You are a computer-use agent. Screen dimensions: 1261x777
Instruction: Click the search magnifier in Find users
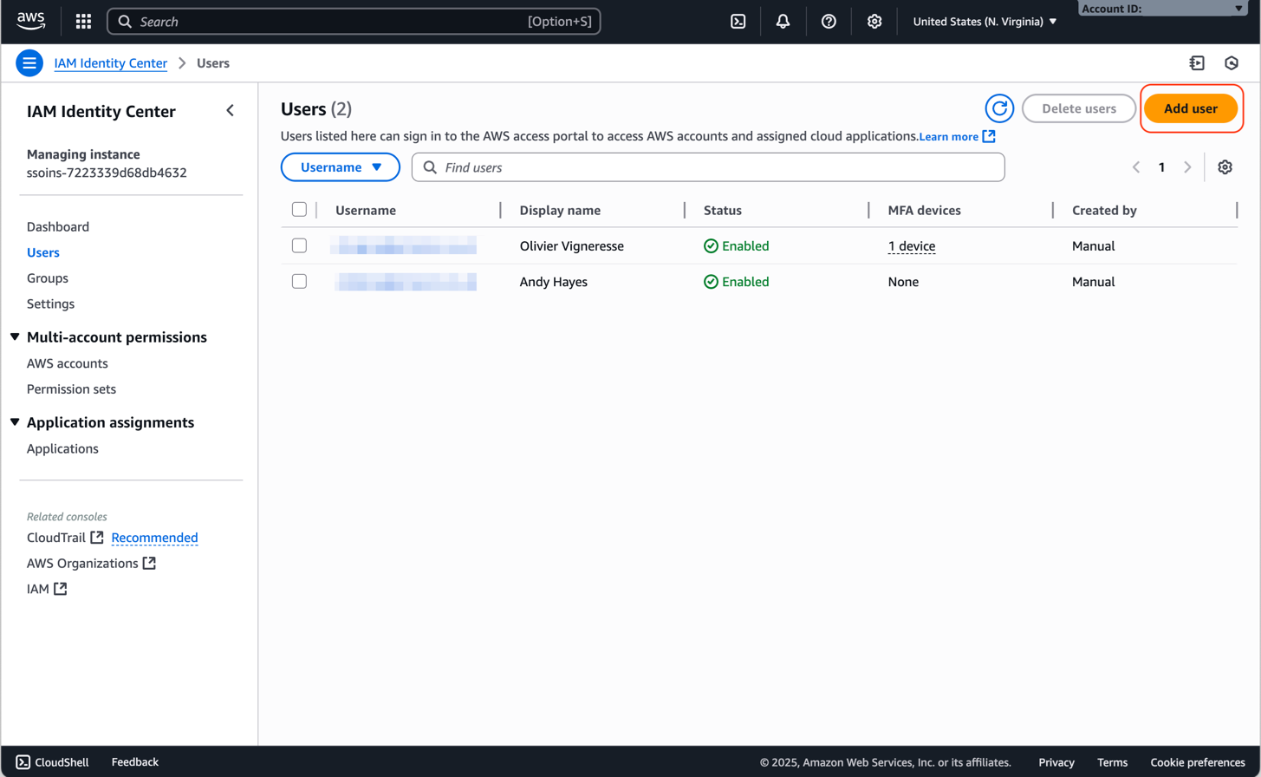click(x=430, y=167)
